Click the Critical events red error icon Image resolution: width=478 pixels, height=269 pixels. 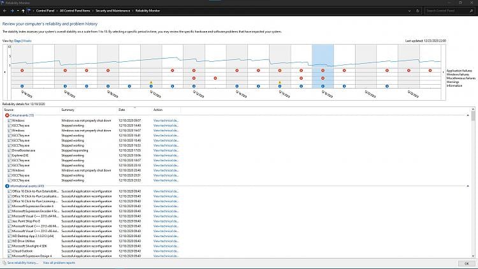point(7,115)
